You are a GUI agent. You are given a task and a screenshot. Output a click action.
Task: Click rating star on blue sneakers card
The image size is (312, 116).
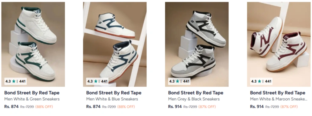(x=96, y=81)
